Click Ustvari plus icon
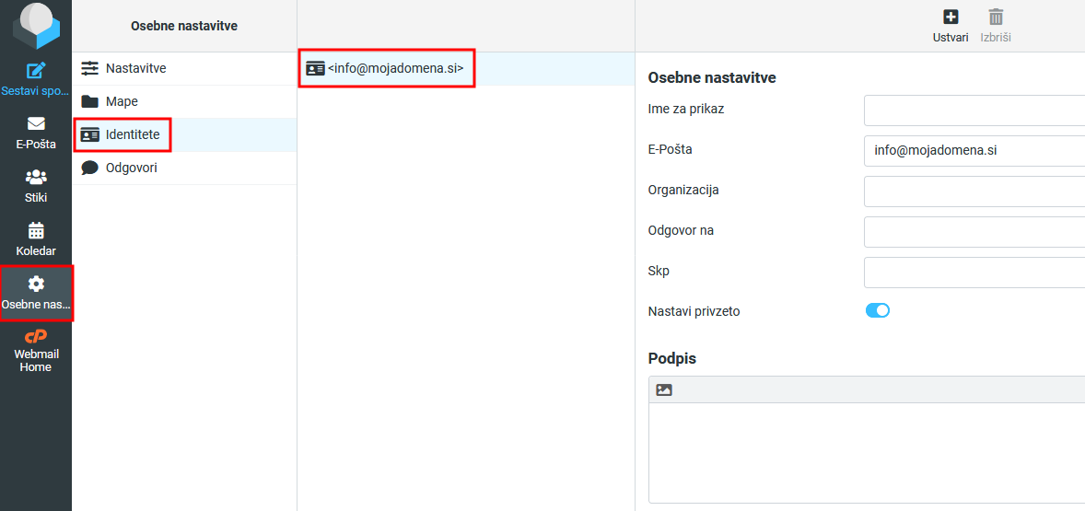Viewport: 1085px width, 511px height. tap(951, 17)
